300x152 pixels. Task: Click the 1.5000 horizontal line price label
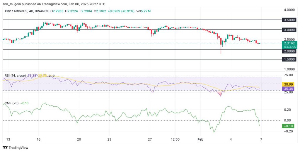tap(289, 59)
